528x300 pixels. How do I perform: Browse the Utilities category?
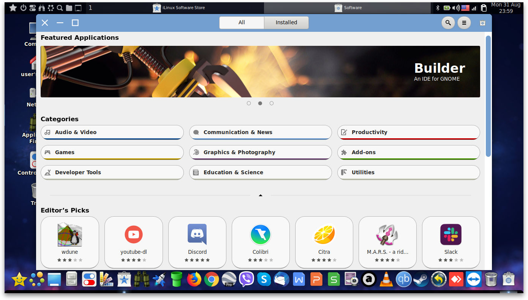pos(409,172)
